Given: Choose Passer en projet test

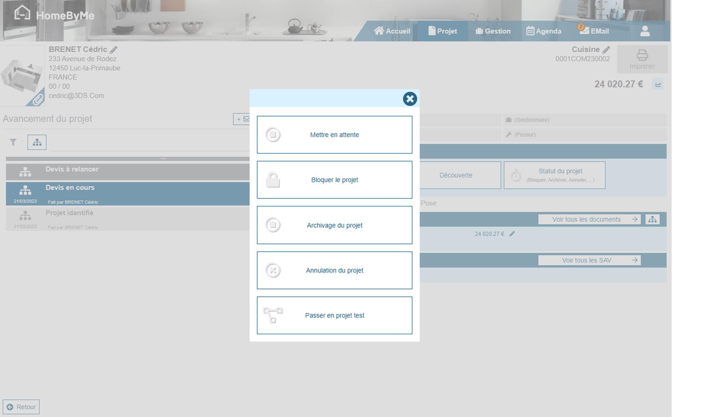Looking at the screenshot, I should pyautogui.click(x=334, y=316).
